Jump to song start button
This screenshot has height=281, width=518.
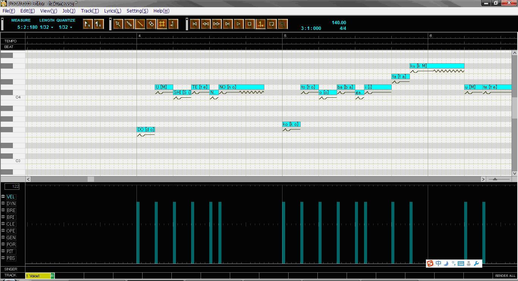point(195,24)
